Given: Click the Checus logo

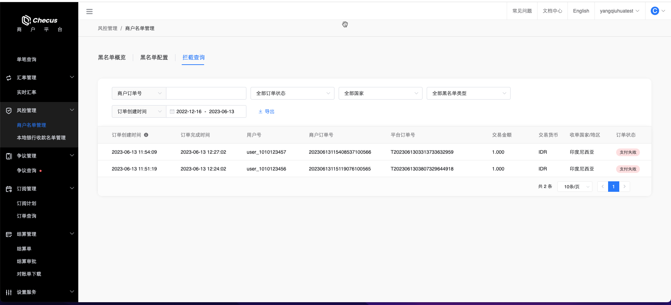Looking at the screenshot, I should pyautogui.click(x=39, y=20).
